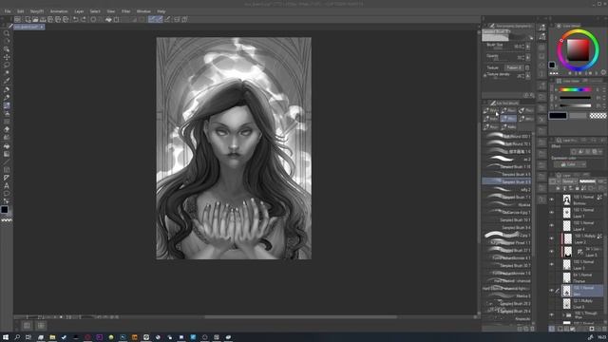The width and height of the screenshot is (608, 342).
Task: Open the Texture pattern dropdown
Action: pyautogui.click(x=515, y=67)
